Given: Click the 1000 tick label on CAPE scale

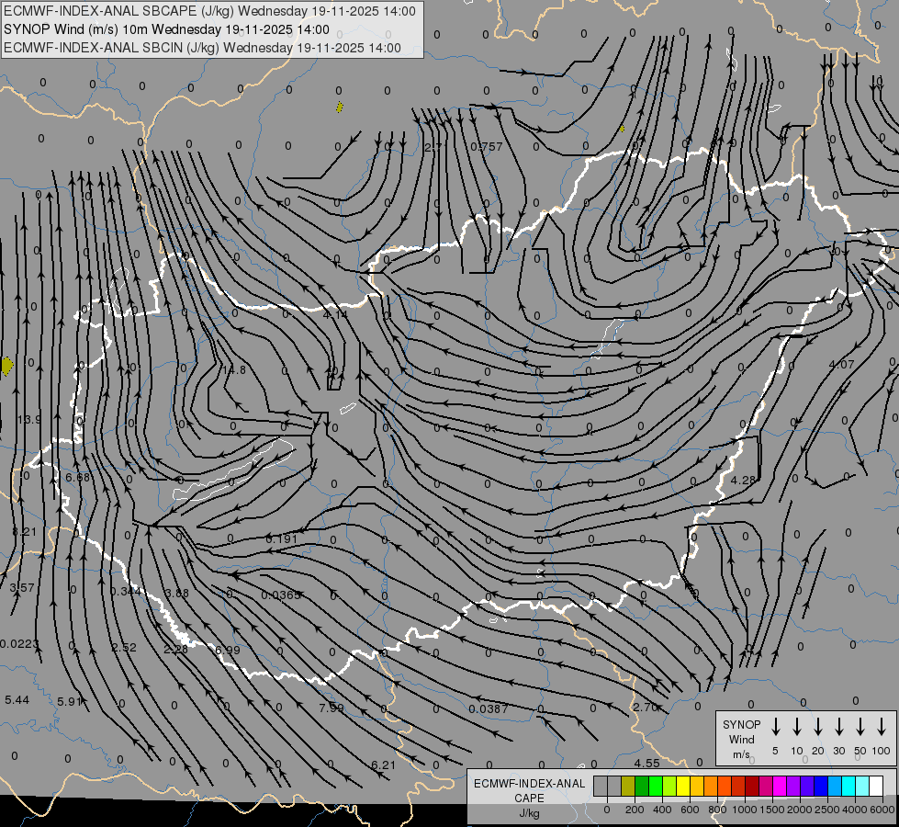Looking at the screenshot, I should pyautogui.click(x=744, y=810).
